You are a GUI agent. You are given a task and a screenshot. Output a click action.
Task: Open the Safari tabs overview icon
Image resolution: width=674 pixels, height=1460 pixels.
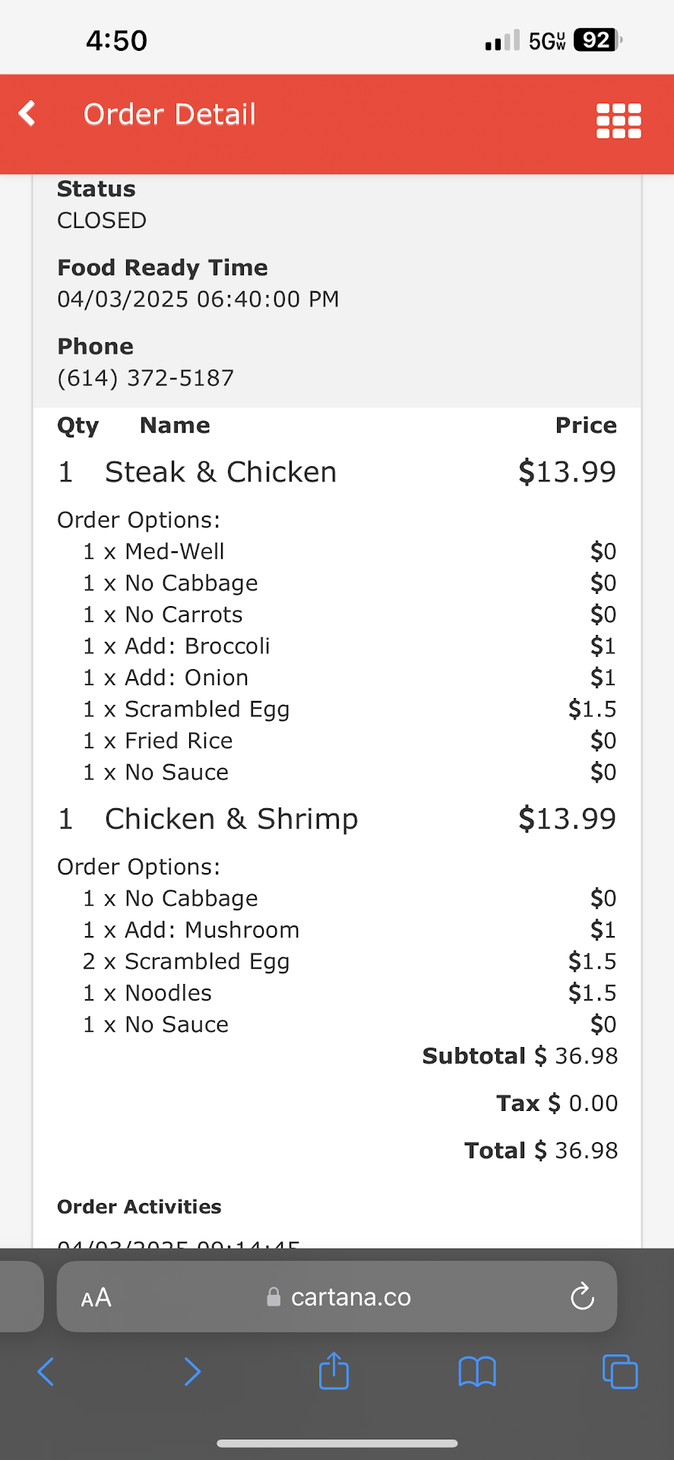(619, 1372)
